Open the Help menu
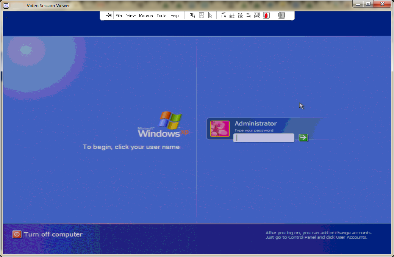This screenshot has width=394, height=257. pyautogui.click(x=174, y=16)
